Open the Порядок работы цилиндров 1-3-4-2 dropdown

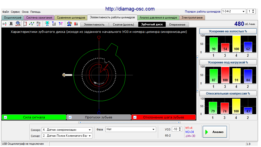point(243,12)
